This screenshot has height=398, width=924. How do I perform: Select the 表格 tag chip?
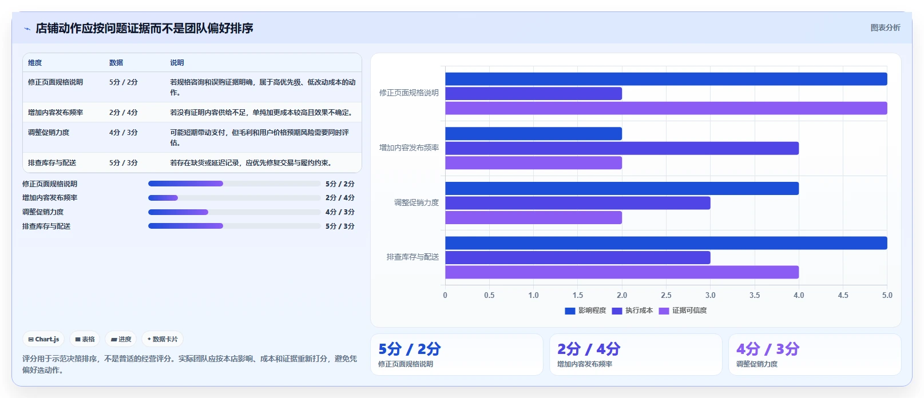[x=85, y=339]
